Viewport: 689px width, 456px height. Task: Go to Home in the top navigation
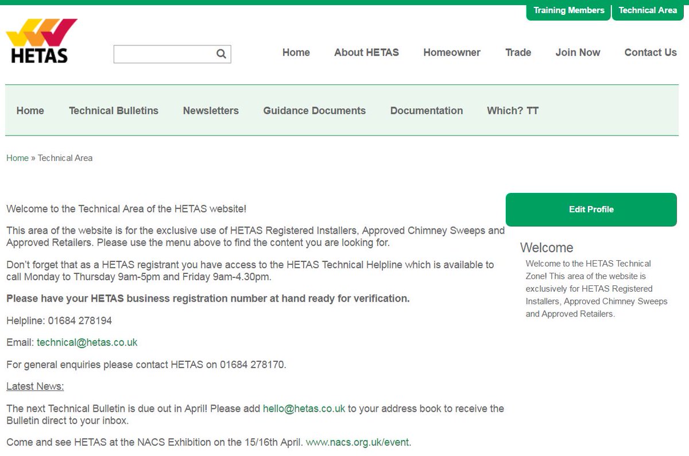pyautogui.click(x=296, y=52)
